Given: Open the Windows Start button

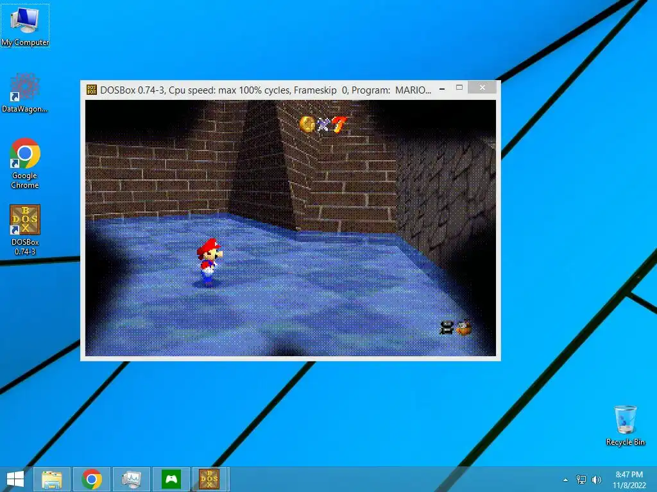Looking at the screenshot, I should tap(15, 479).
